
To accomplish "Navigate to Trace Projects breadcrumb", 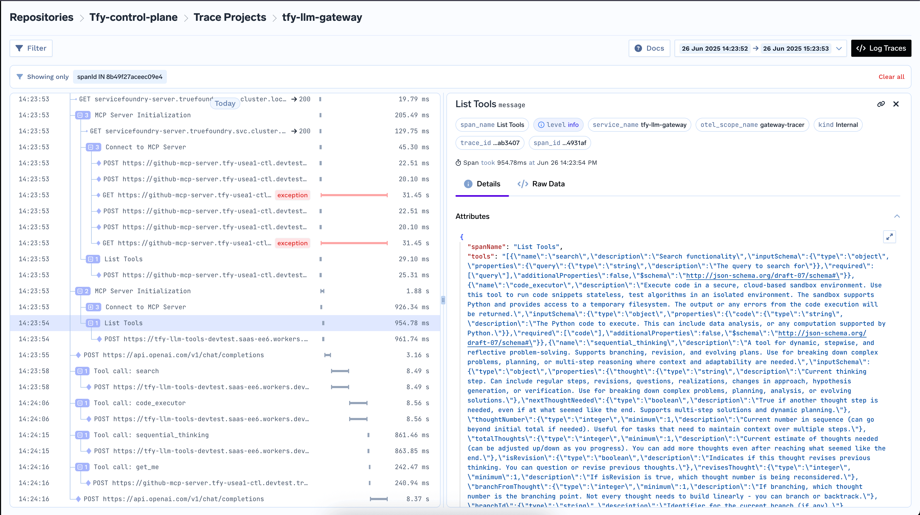I will [x=230, y=17].
